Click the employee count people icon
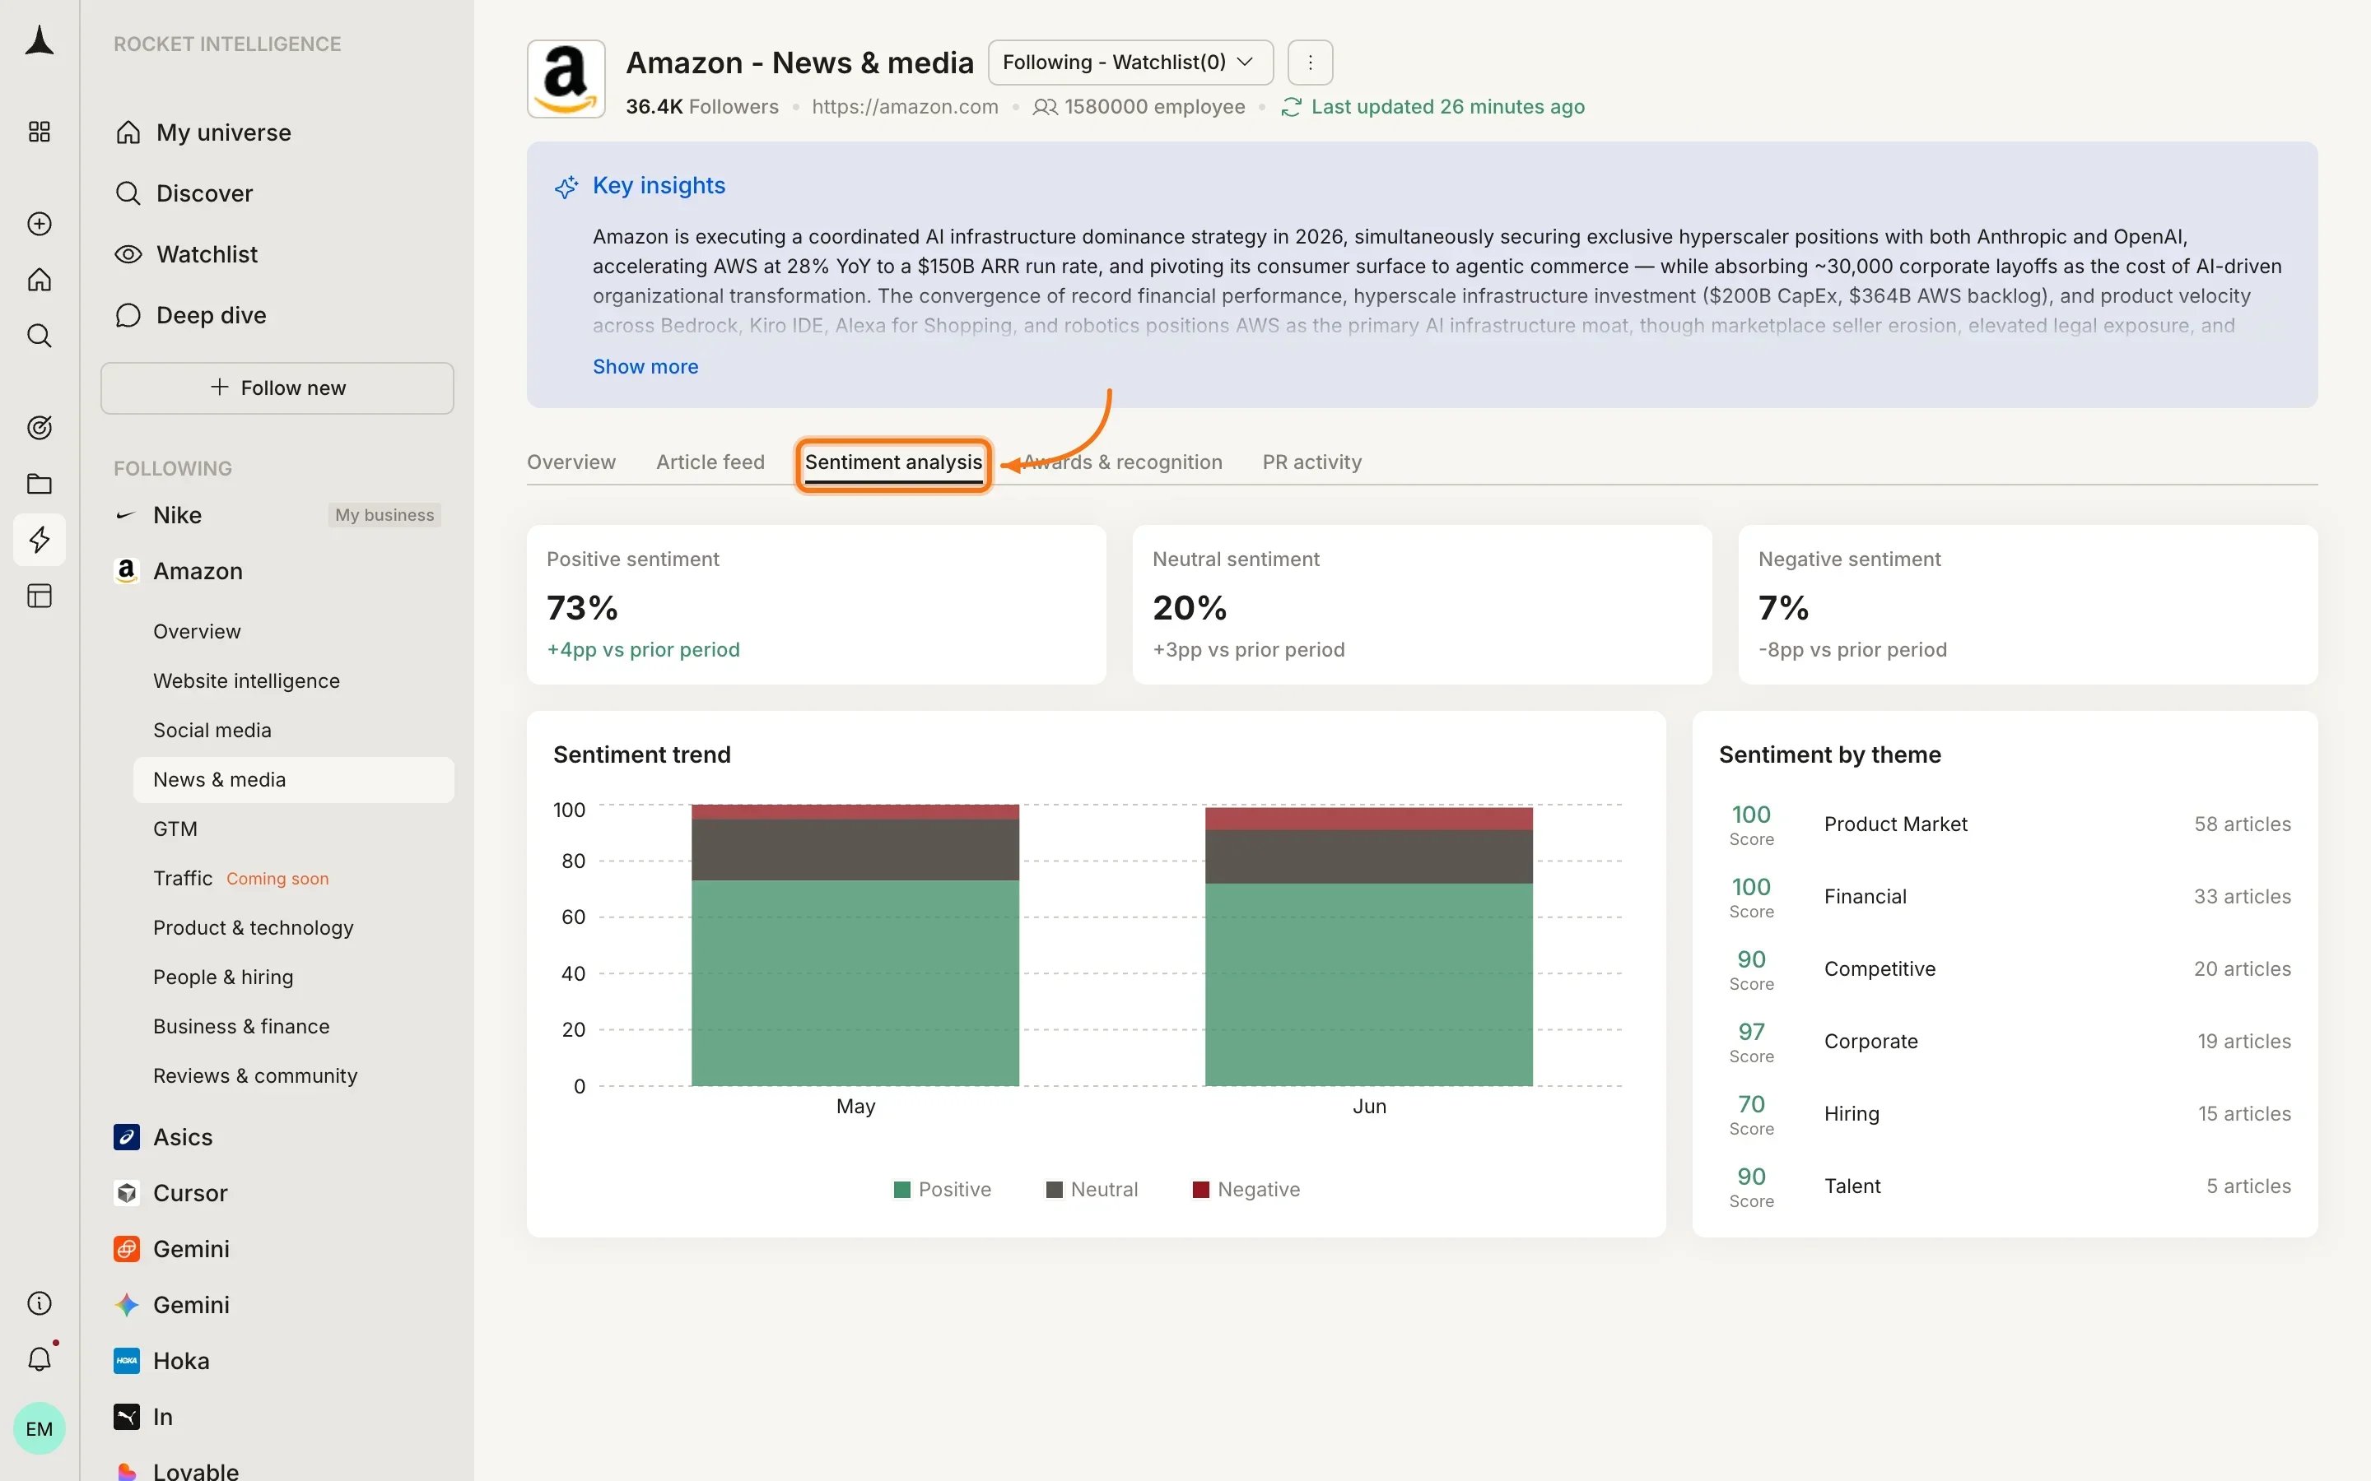The image size is (2371, 1481). pyautogui.click(x=1046, y=107)
